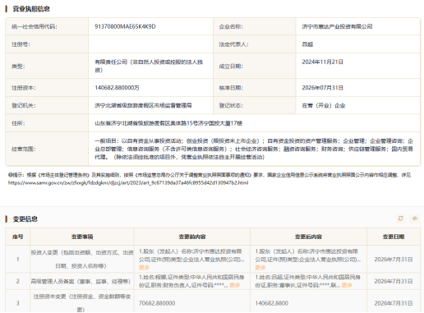The height and width of the screenshot is (313, 424).
Task: Select credit code 91370800MAE65K4K9D
Action: coord(125,26)
